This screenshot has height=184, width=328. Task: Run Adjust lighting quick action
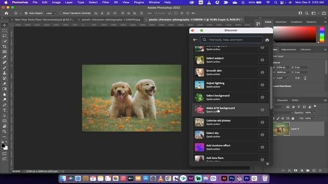(231, 85)
